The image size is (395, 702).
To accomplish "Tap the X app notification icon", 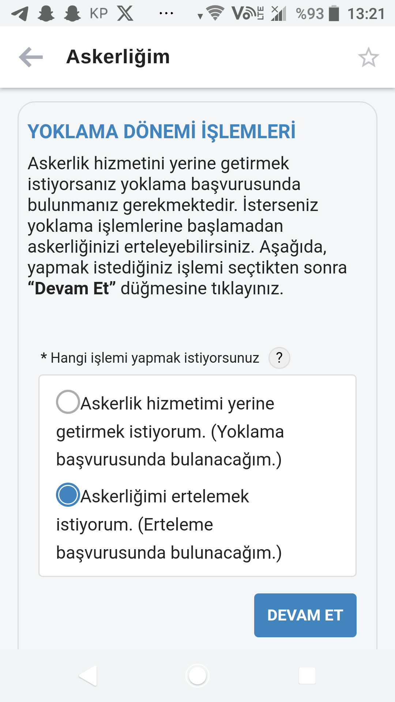I will point(125,14).
